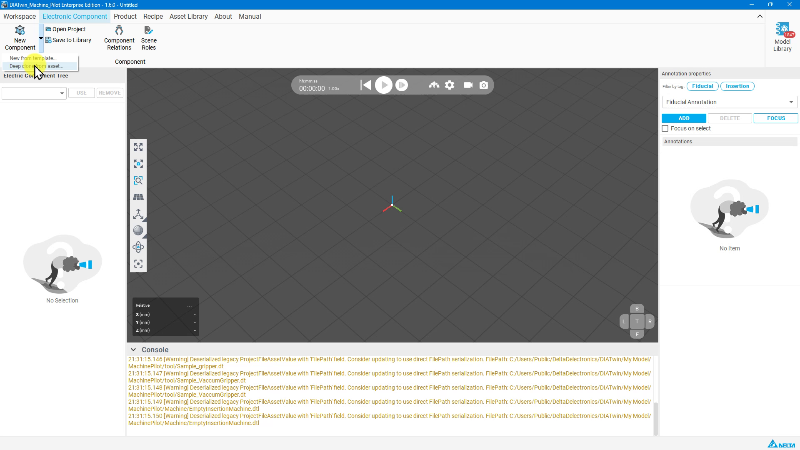Click Open Project in the ribbon
This screenshot has height=450, width=800.
(x=66, y=29)
